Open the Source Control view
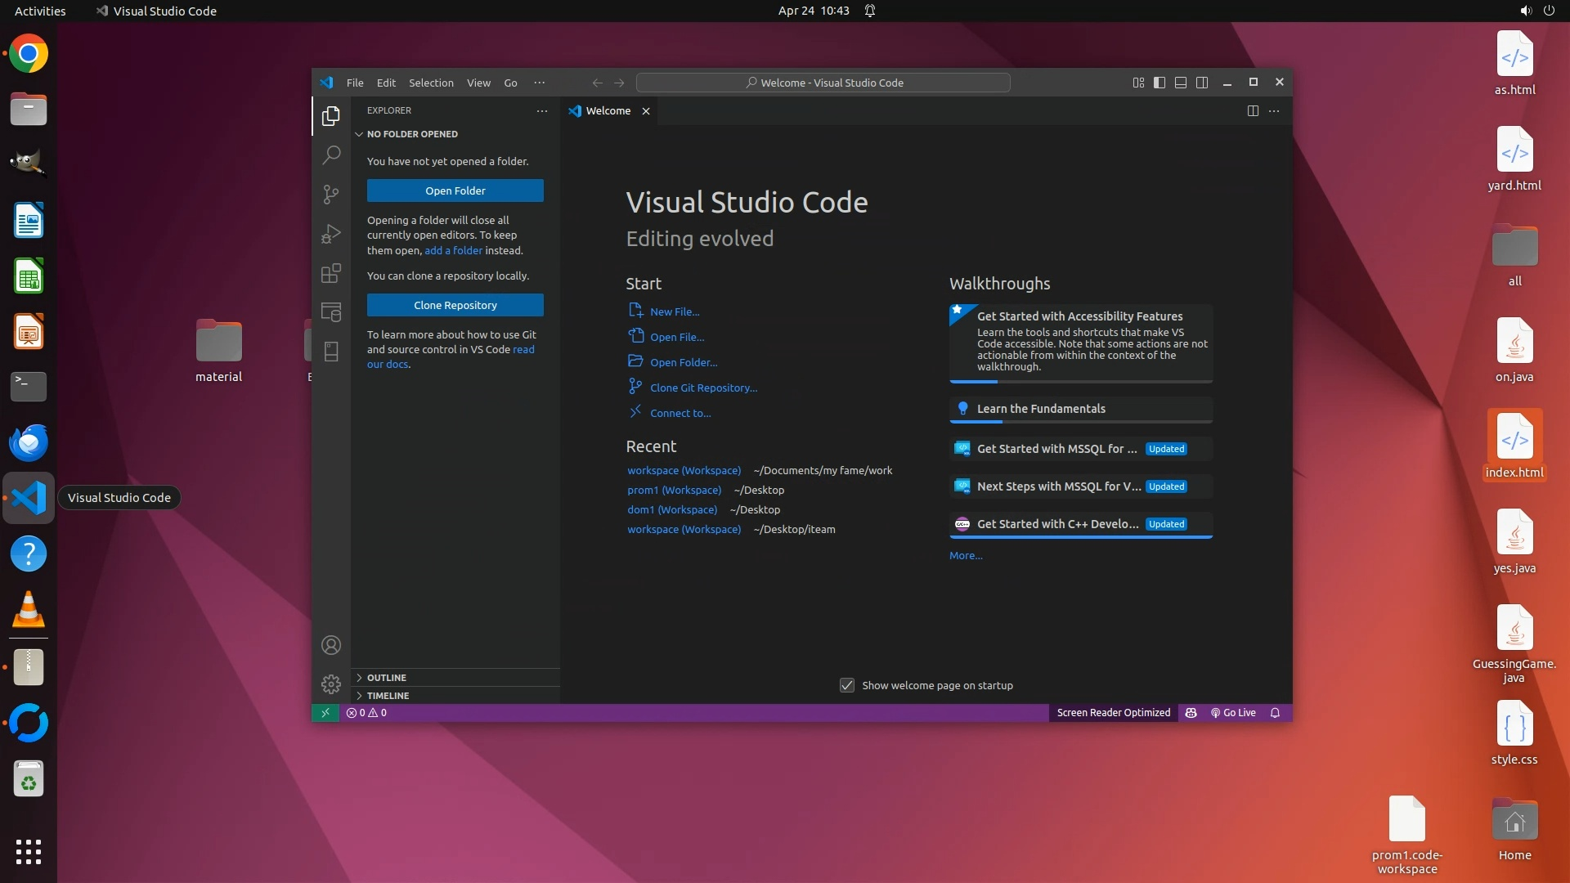1570x883 pixels. [x=331, y=194]
